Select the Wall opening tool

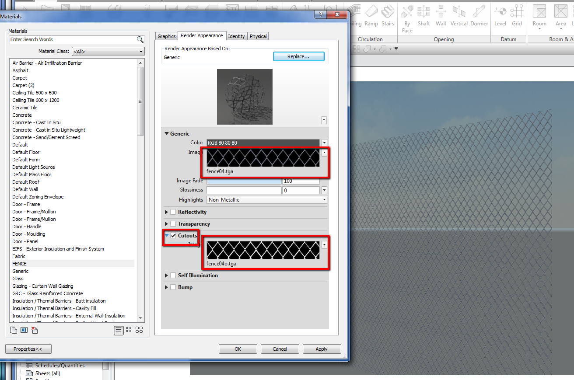(441, 15)
